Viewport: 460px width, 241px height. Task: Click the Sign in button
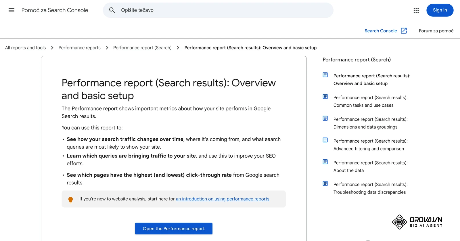pyautogui.click(x=440, y=10)
